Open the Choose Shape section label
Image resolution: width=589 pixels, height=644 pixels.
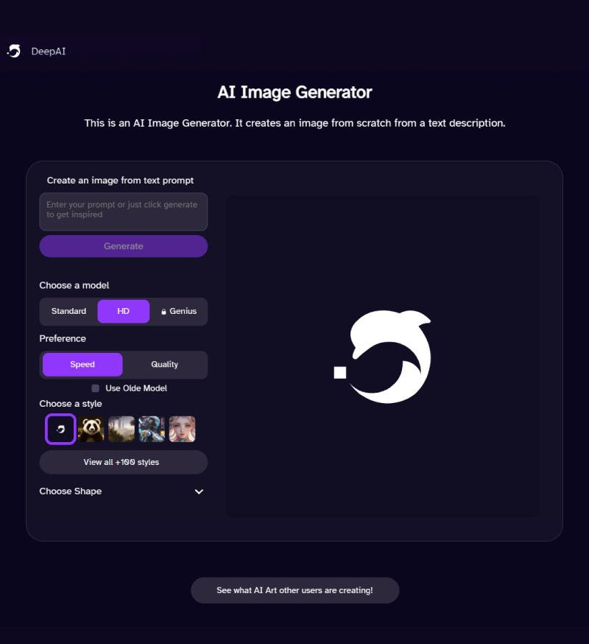coord(71,491)
